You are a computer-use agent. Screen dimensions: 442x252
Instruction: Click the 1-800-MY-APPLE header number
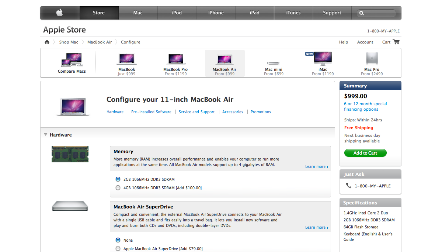pos(383,31)
